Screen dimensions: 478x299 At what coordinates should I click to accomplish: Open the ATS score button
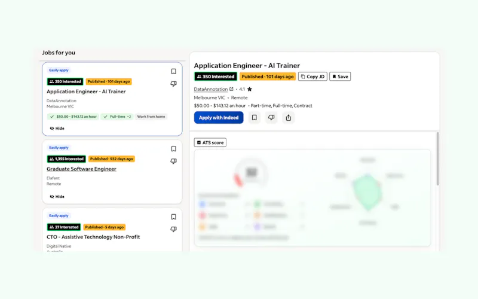210,142
